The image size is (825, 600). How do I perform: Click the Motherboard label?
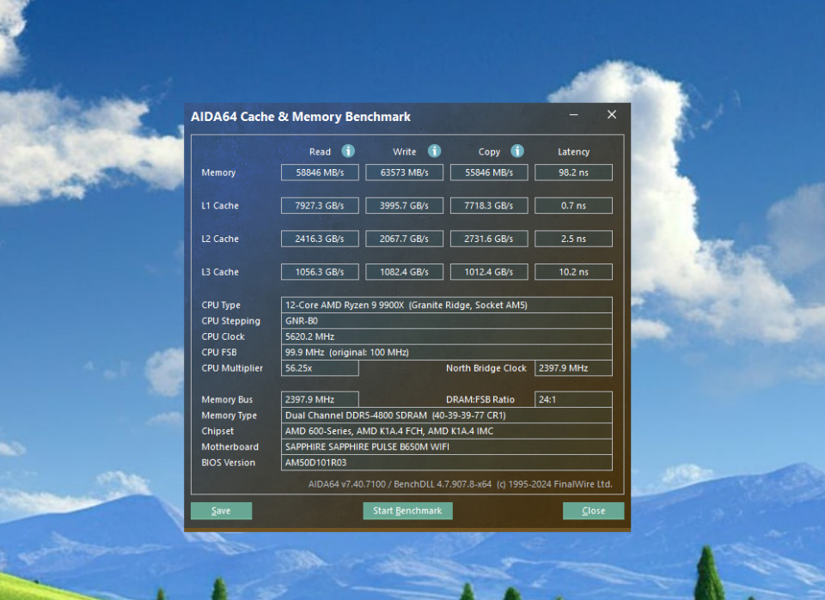pos(230,446)
